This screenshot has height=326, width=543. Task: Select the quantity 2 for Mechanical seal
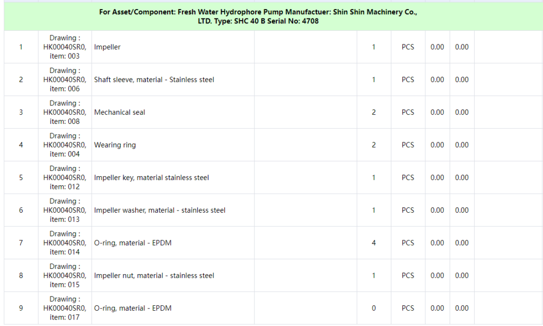tap(374, 112)
